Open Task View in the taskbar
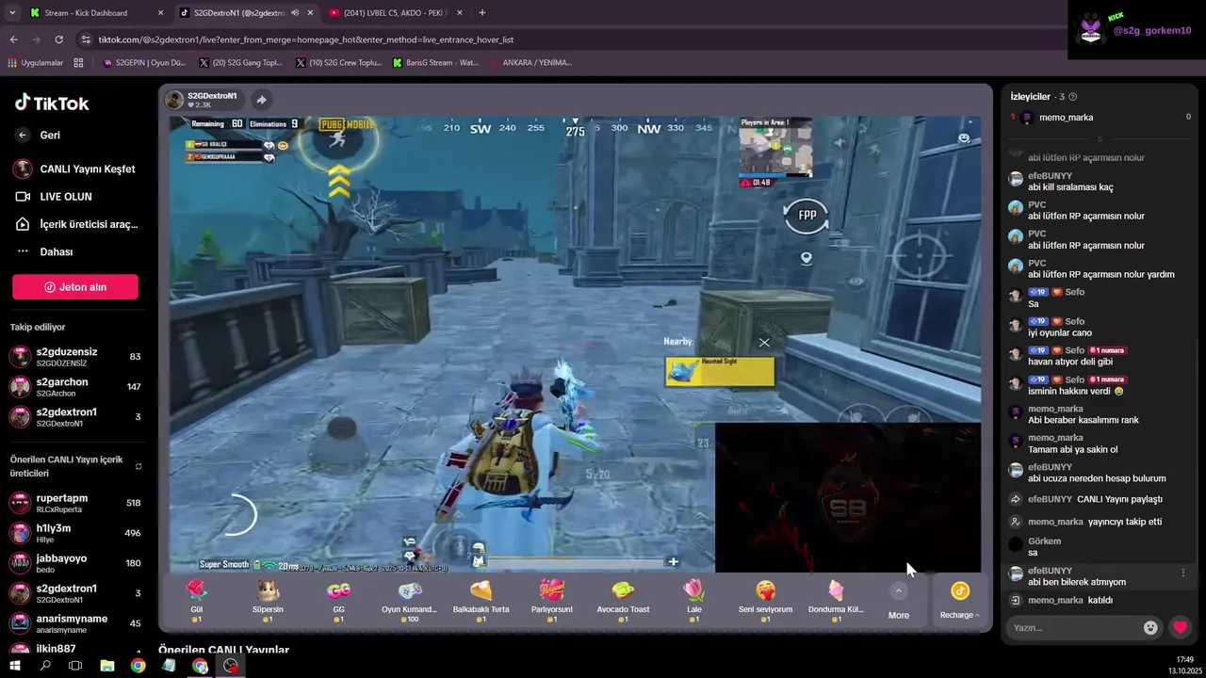1206x678 pixels. (75, 666)
